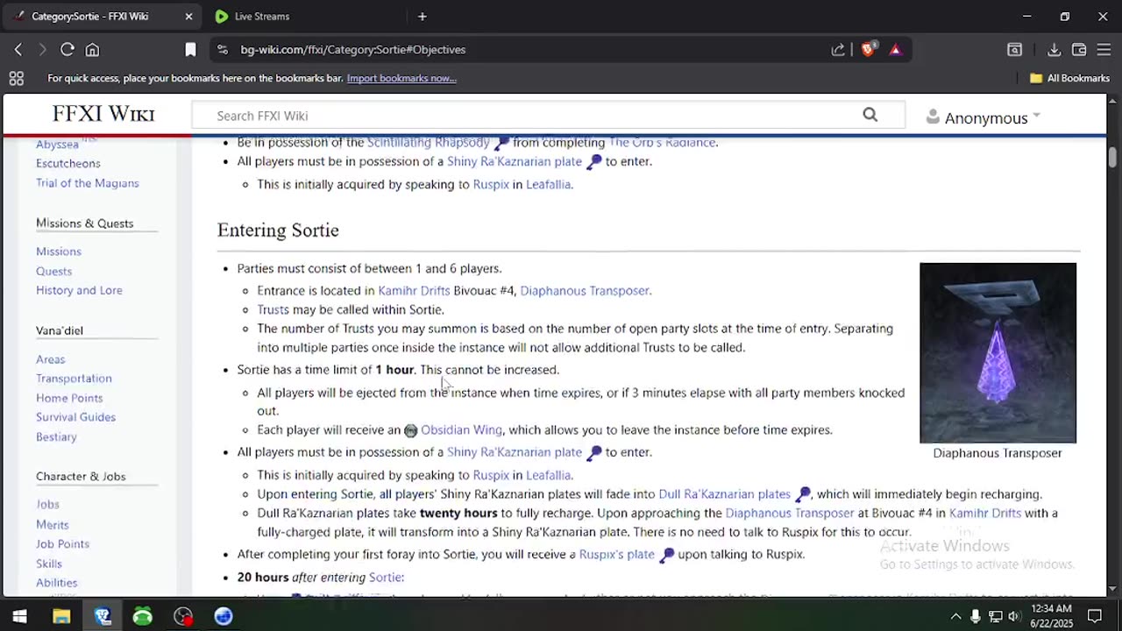
Task: Open the All Bookmarks folder
Action: 1069,78
